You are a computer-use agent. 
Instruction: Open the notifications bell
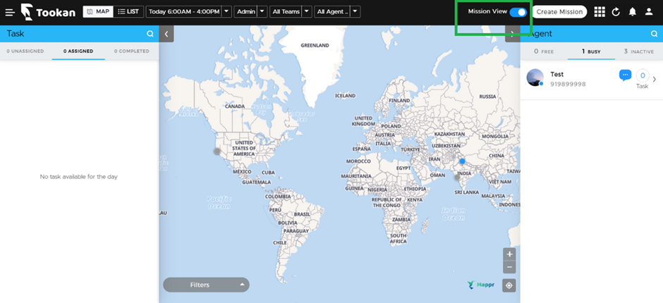point(632,12)
